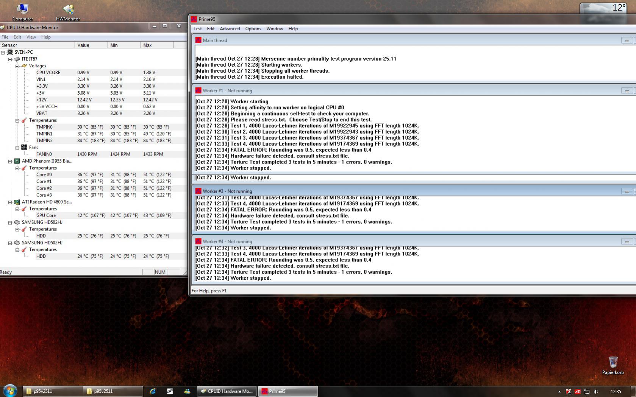Open the Computer desktop icon
This screenshot has width=636, height=397.
point(23,12)
